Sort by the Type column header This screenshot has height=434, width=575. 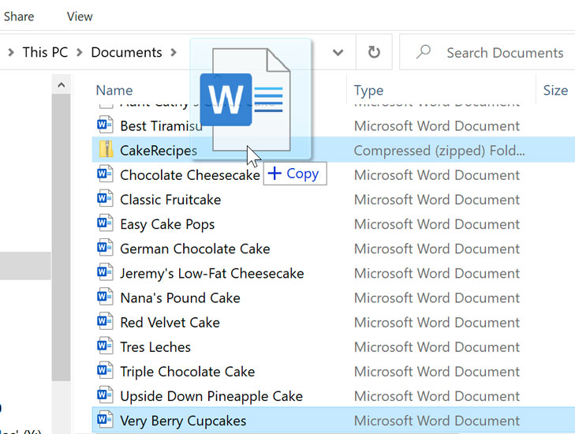pos(368,90)
